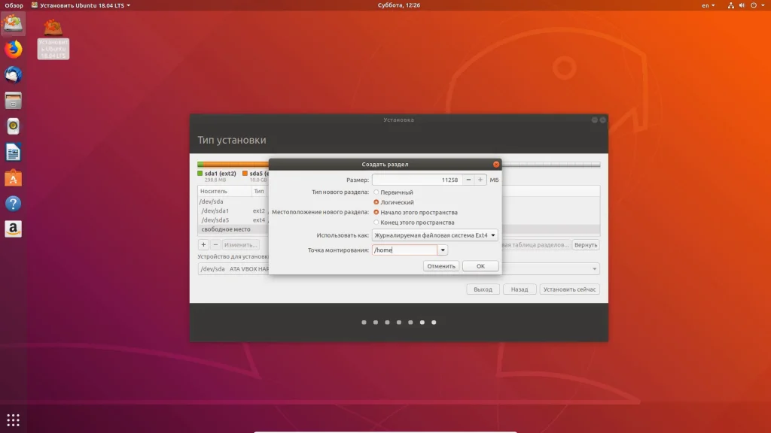This screenshot has height=433, width=771.
Task: Open the Установить Ubuntu 18.04 LTS app menu
Action: pos(81,5)
